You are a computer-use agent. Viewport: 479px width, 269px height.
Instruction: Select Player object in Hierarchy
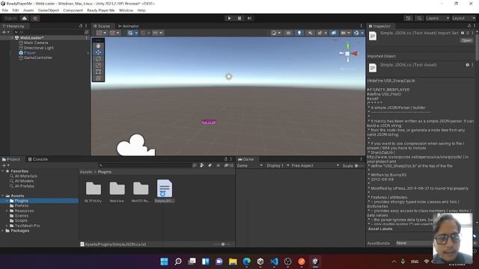click(x=30, y=53)
